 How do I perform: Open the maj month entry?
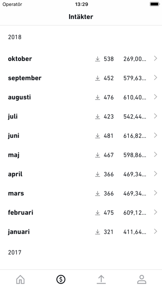(x=81, y=155)
